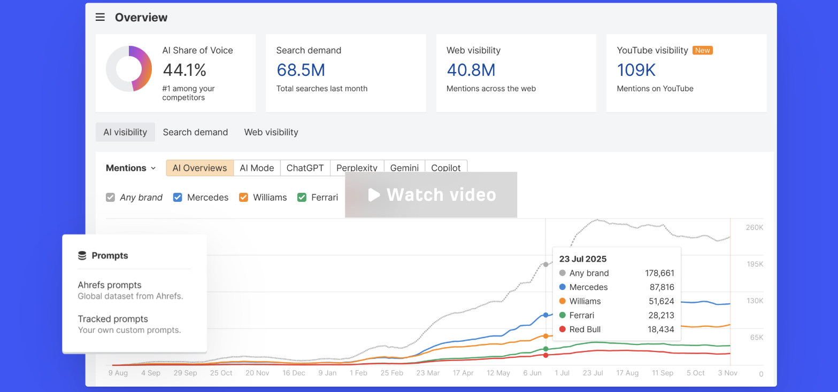Select the Gemini platform tab
The height and width of the screenshot is (392, 838).
click(404, 168)
